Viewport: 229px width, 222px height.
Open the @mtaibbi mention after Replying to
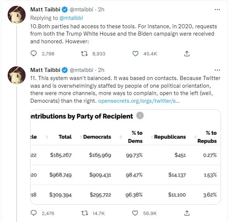71,18
